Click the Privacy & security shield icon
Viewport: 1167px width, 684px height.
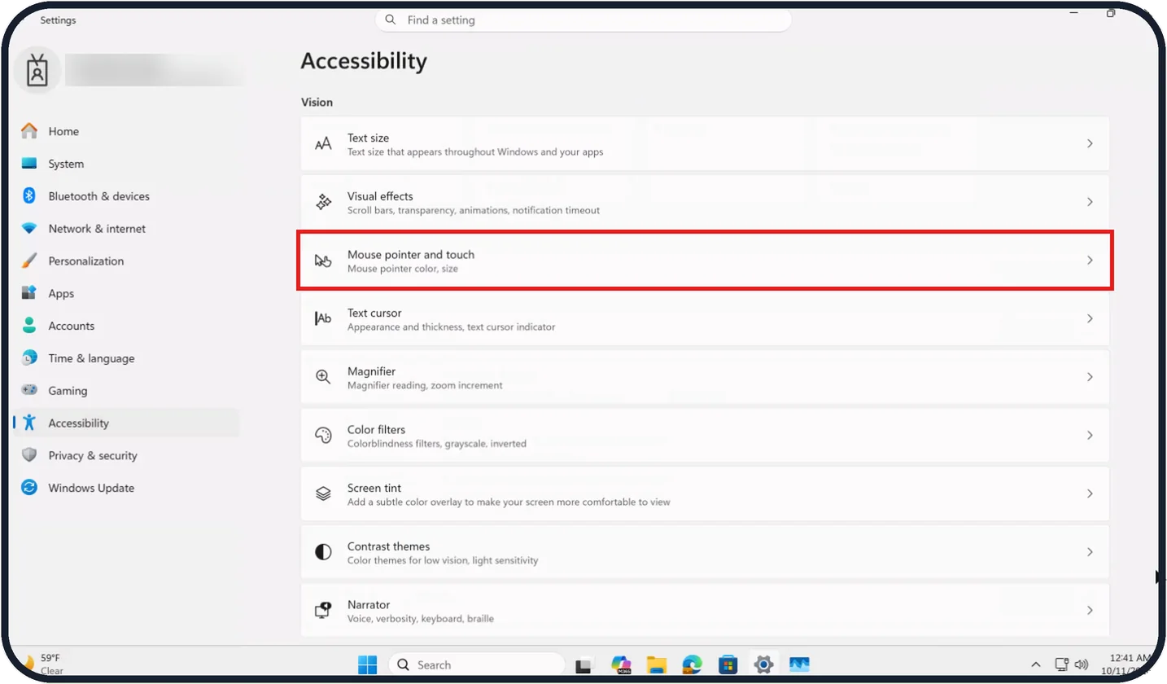(29, 455)
